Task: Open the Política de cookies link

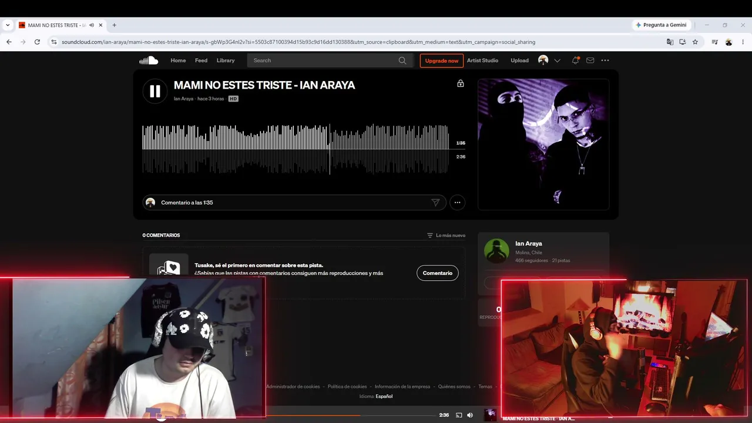Action: click(347, 387)
